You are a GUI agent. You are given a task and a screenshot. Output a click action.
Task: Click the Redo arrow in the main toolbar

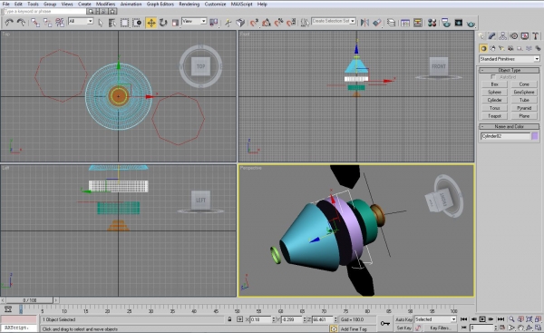(21, 23)
